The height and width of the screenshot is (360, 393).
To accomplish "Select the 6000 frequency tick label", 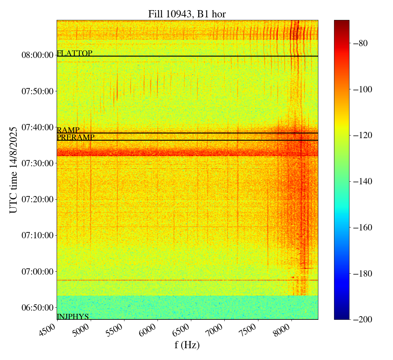I will coord(150,331).
